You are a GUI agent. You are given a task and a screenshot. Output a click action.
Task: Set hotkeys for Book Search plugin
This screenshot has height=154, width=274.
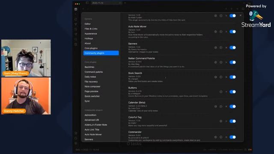click(x=221, y=77)
